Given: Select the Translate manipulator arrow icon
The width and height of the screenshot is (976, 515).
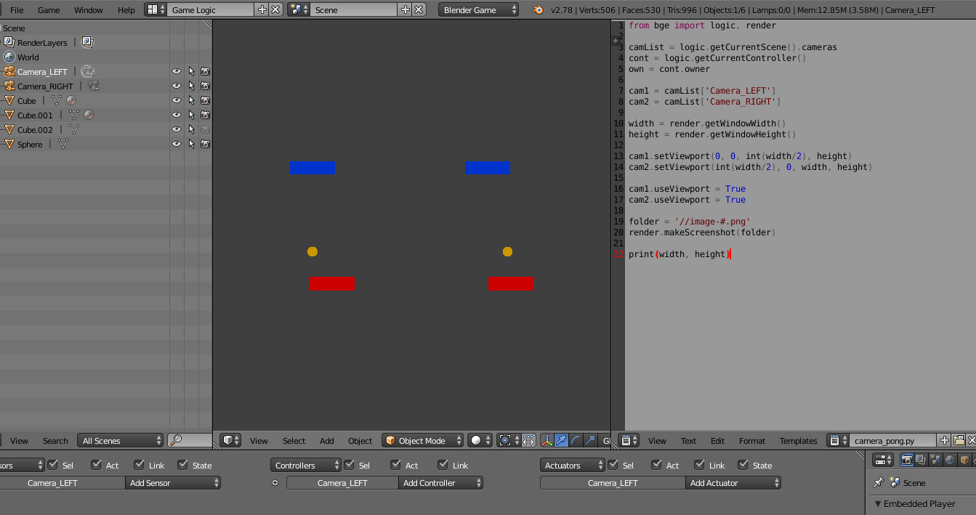Looking at the screenshot, I should pyautogui.click(x=561, y=440).
